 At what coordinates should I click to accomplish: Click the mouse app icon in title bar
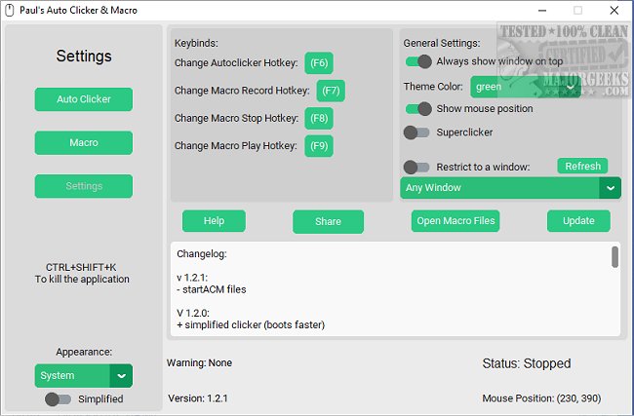pyautogui.click(x=10, y=11)
